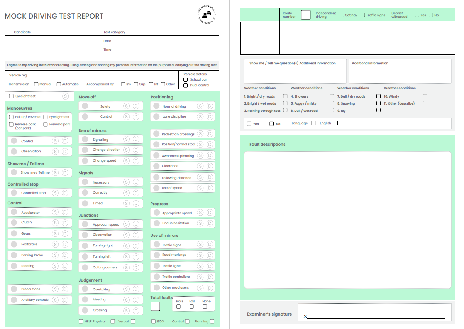Select the S circle next to Signalling
464x329 pixels.
coord(126,139)
